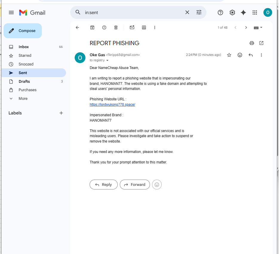Open conversation in a new window
279x254 pixels.
pos(261,43)
